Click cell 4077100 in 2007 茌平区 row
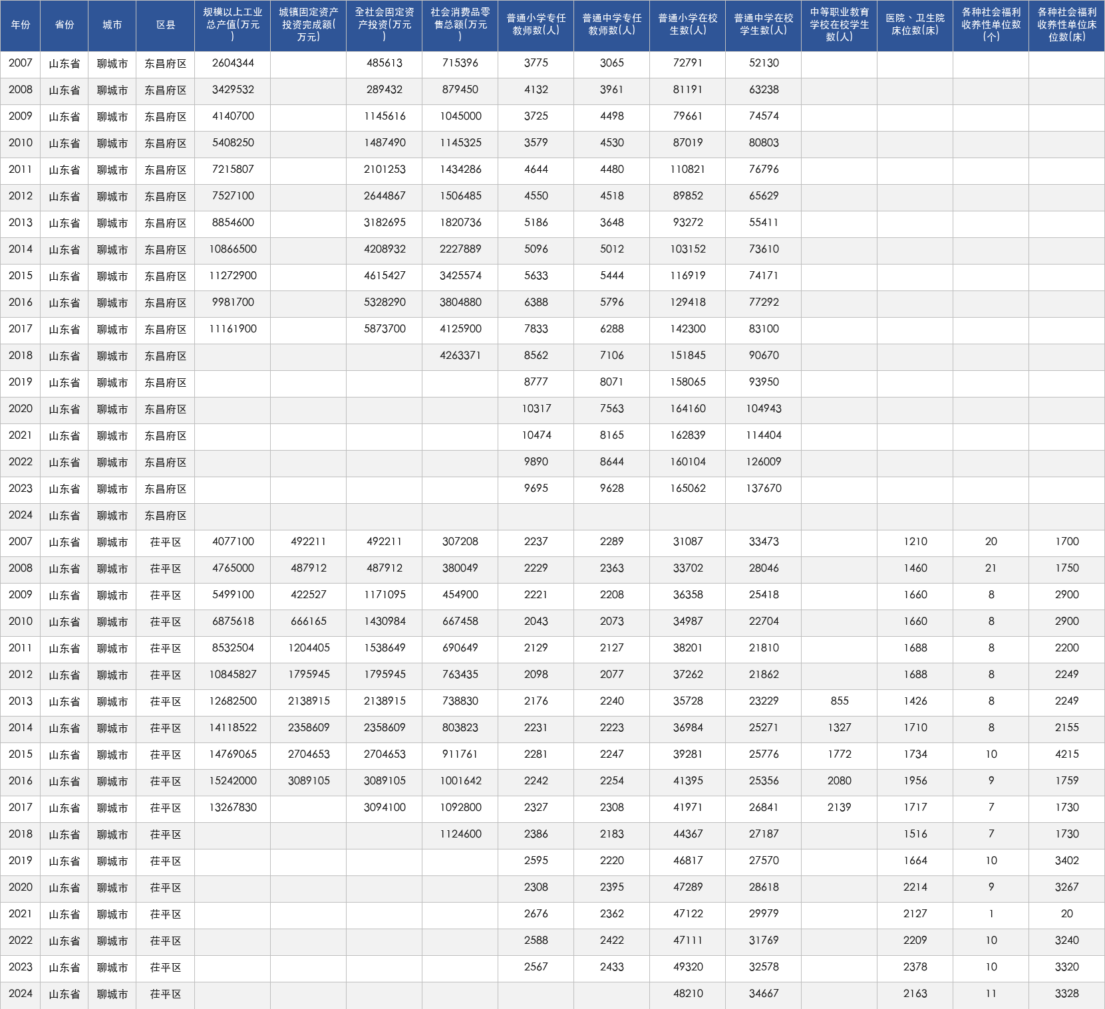Screen dimensions: 1105x1009 pos(233,542)
